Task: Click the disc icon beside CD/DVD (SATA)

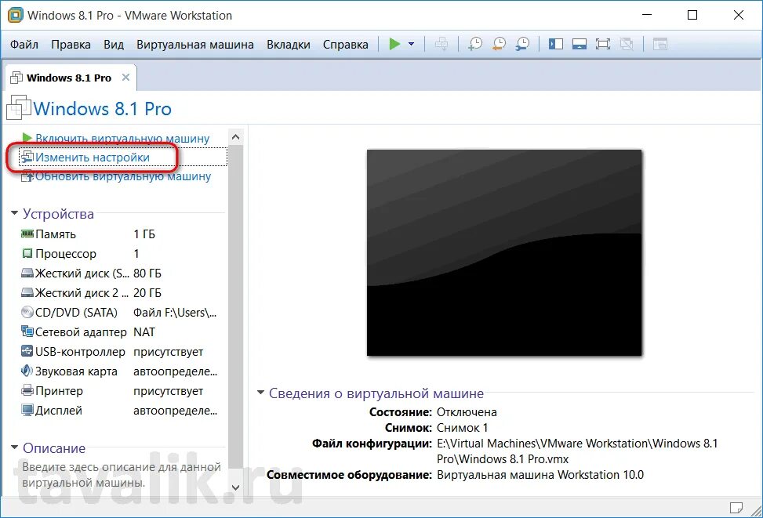Action: point(27,312)
